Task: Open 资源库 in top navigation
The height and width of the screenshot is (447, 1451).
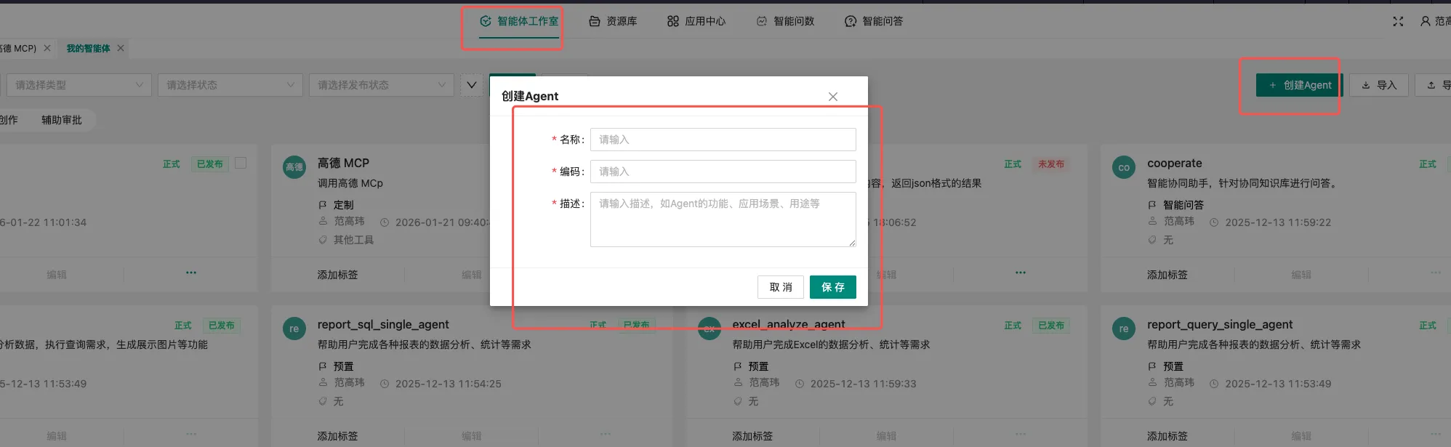Action: click(x=613, y=22)
